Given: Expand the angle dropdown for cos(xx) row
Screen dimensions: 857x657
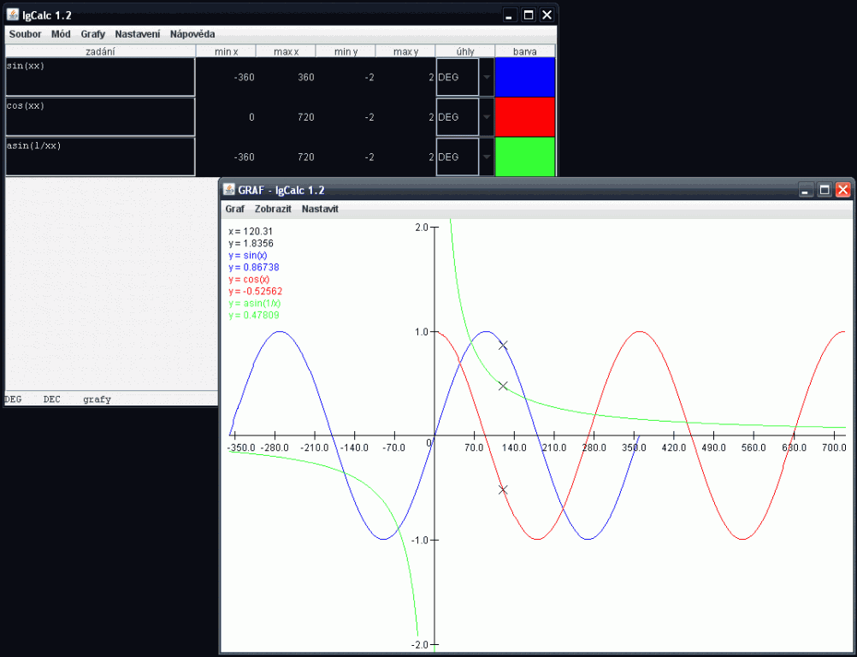Looking at the screenshot, I should click(x=487, y=117).
